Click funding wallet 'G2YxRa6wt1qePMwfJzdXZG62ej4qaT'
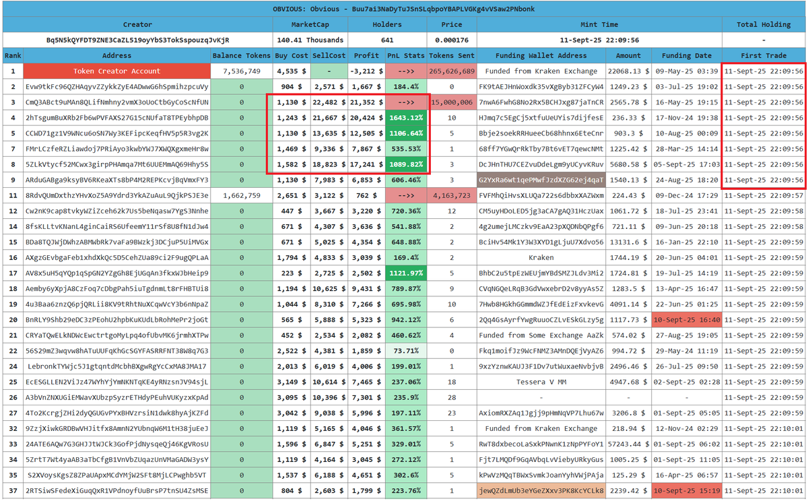808x501 pixels. [541, 180]
